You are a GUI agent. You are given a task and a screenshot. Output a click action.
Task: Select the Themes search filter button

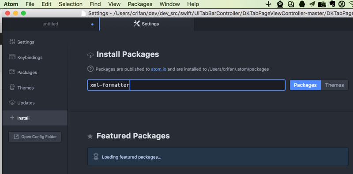click(x=334, y=85)
